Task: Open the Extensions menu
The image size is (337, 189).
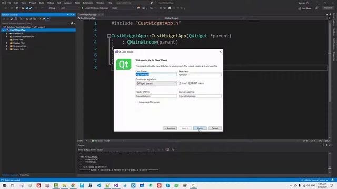Action: click(88, 3)
